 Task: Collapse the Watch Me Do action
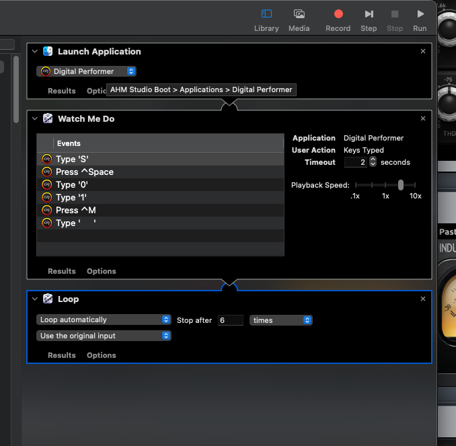pyautogui.click(x=35, y=118)
